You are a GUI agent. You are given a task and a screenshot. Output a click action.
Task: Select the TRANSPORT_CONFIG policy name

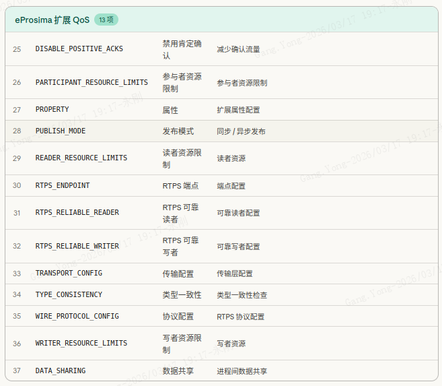click(69, 273)
